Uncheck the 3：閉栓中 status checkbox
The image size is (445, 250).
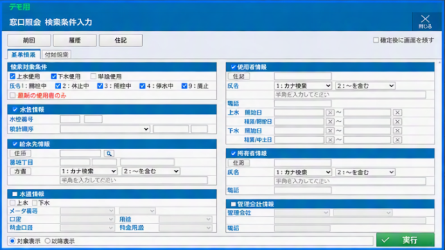pyautogui.click(x=100, y=86)
